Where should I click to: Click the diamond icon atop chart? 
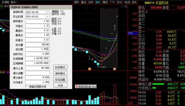pos(122,6)
